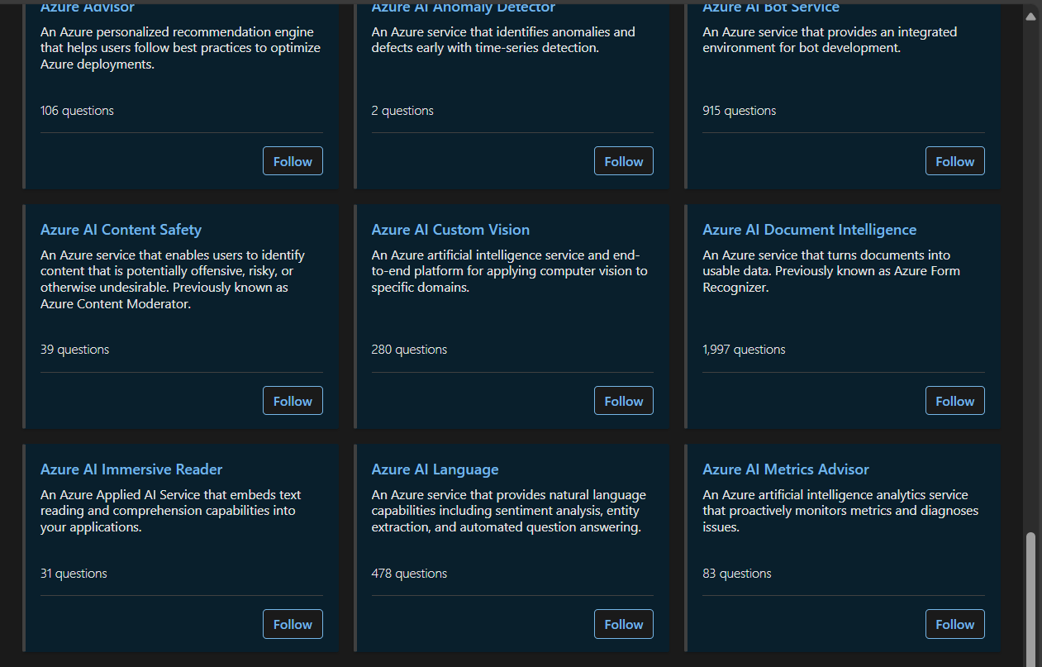Click the Azure AI Custom Vision description text
The height and width of the screenshot is (667, 1042).
[x=510, y=271]
